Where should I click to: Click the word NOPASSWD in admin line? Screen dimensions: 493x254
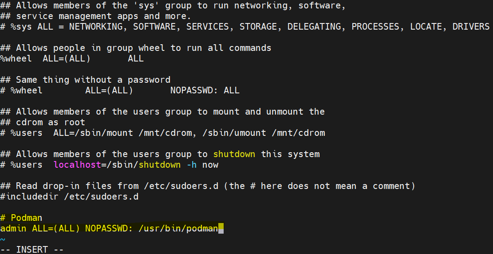coord(106,228)
